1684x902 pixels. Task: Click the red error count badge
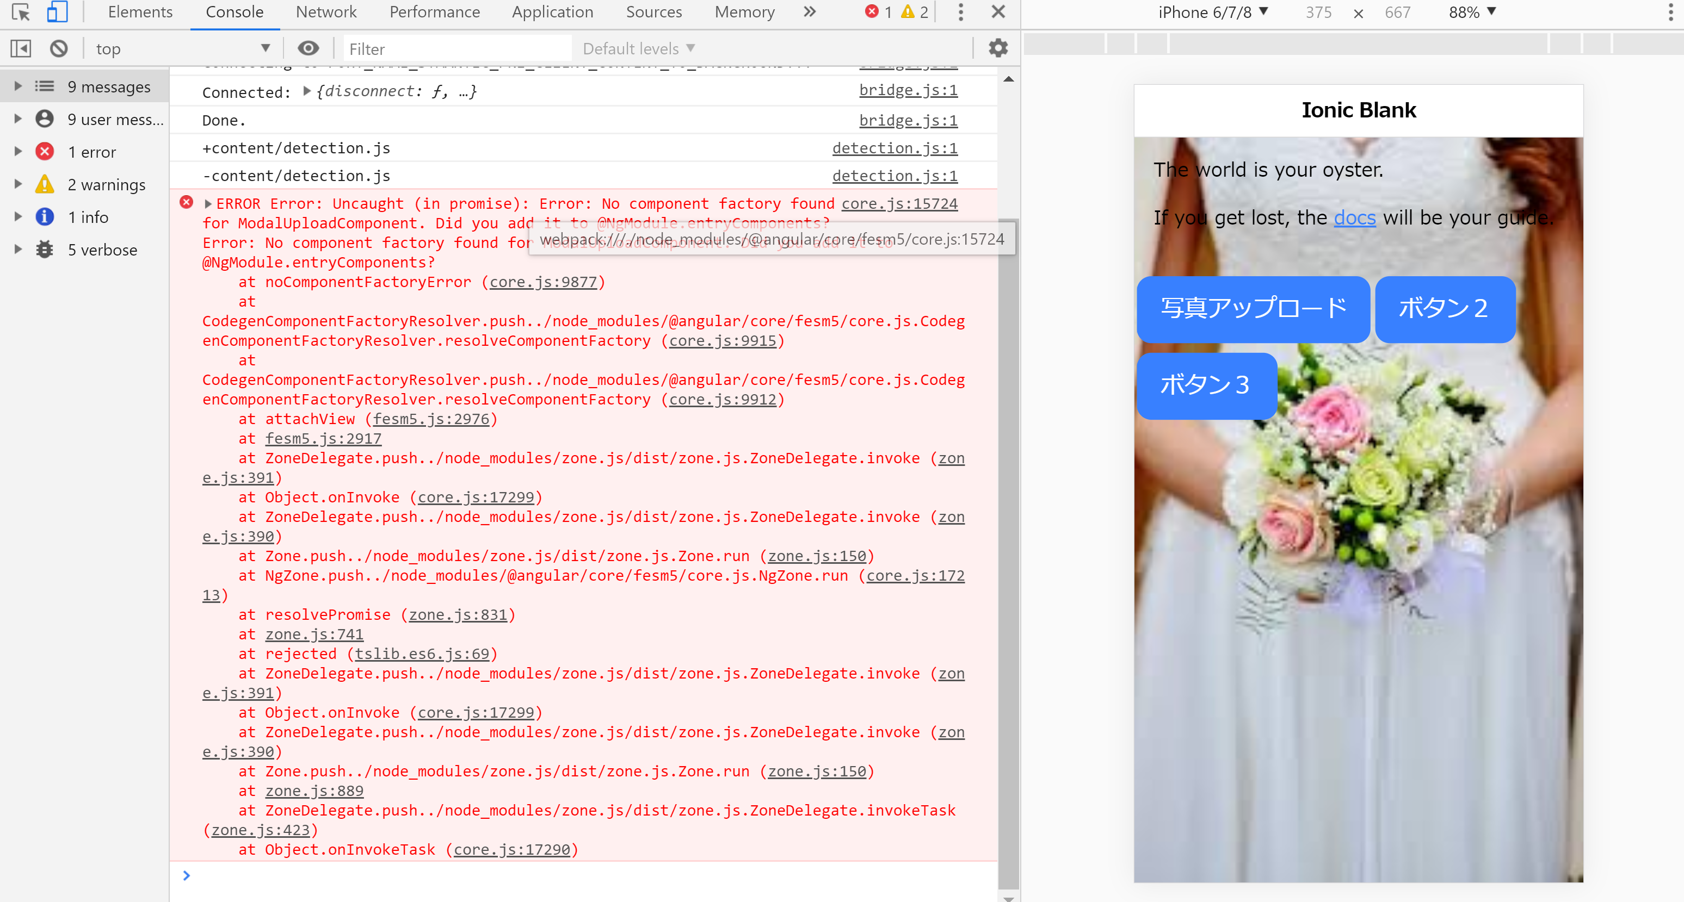point(878,12)
